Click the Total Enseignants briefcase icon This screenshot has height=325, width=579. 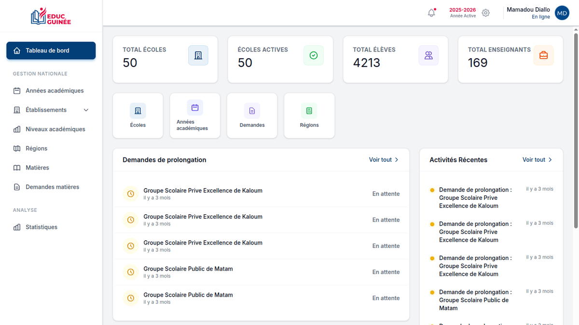544,55
